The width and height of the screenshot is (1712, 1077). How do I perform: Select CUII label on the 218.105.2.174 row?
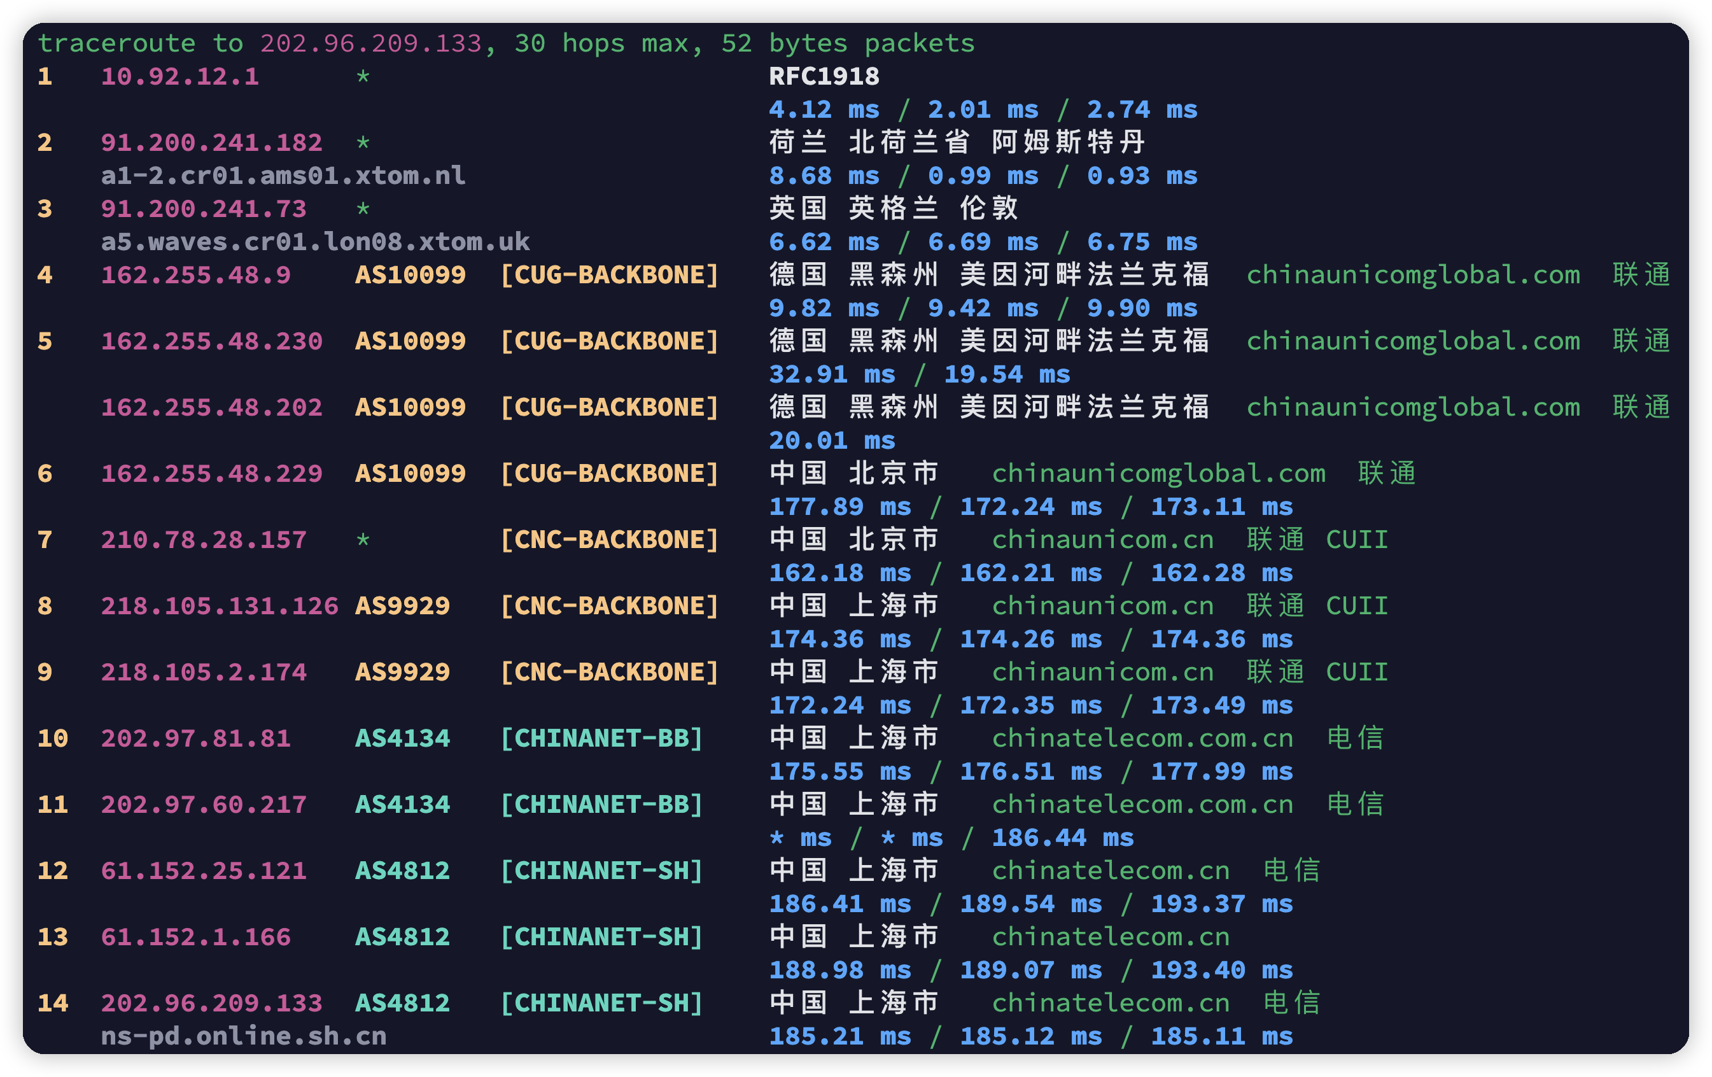point(1358,672)
